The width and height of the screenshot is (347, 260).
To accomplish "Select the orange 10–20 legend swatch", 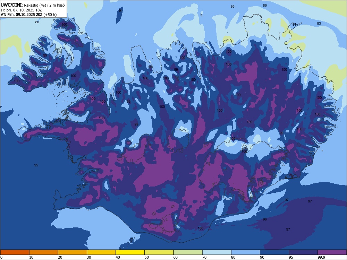I will [x=44, y=252].
